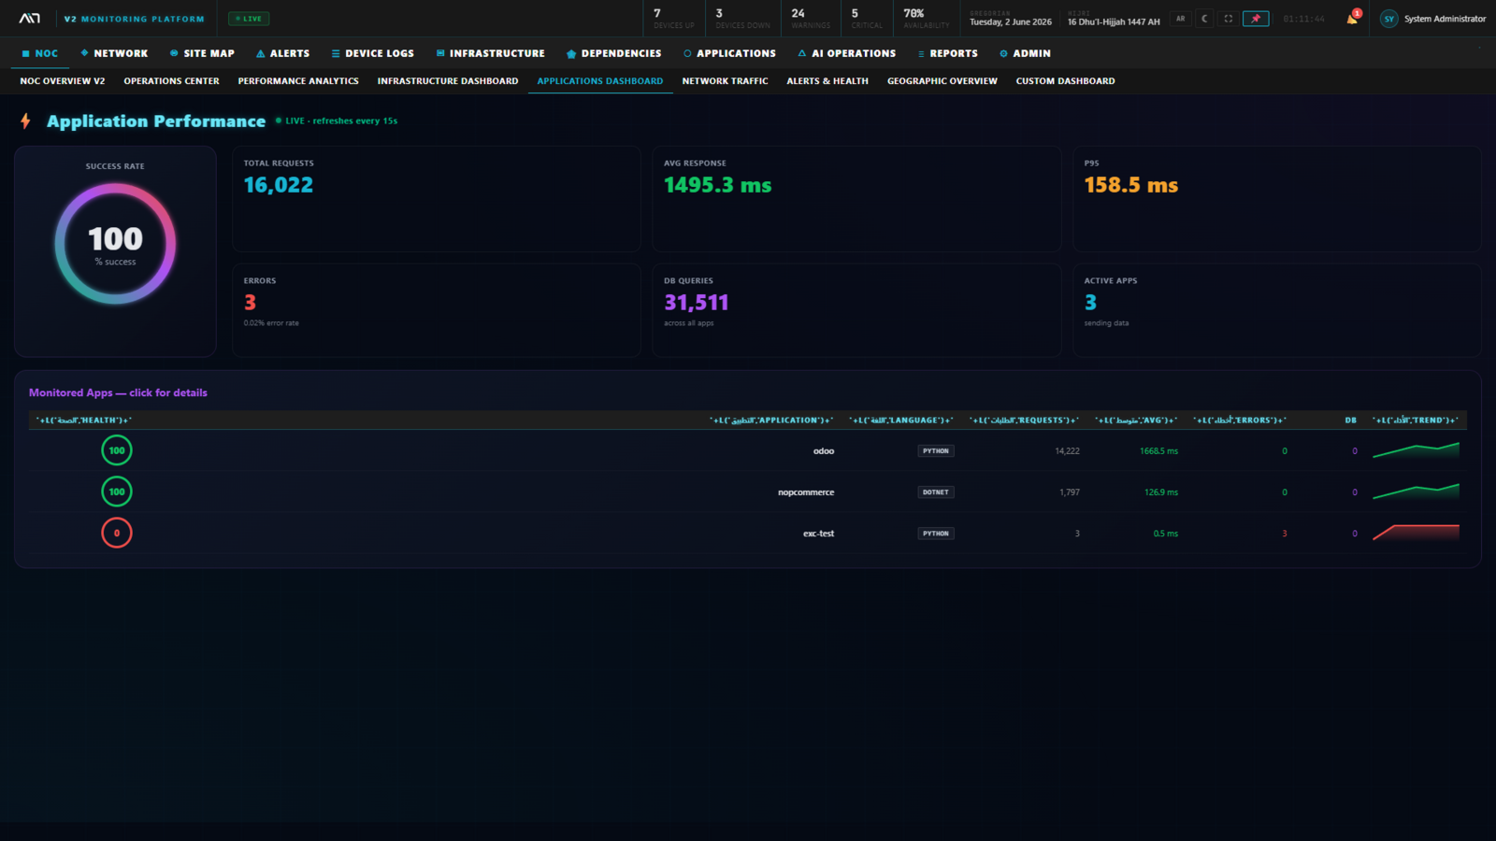Open DEVICE LOGS menu
Screen dimensions: 1496x841
point(372,53)
